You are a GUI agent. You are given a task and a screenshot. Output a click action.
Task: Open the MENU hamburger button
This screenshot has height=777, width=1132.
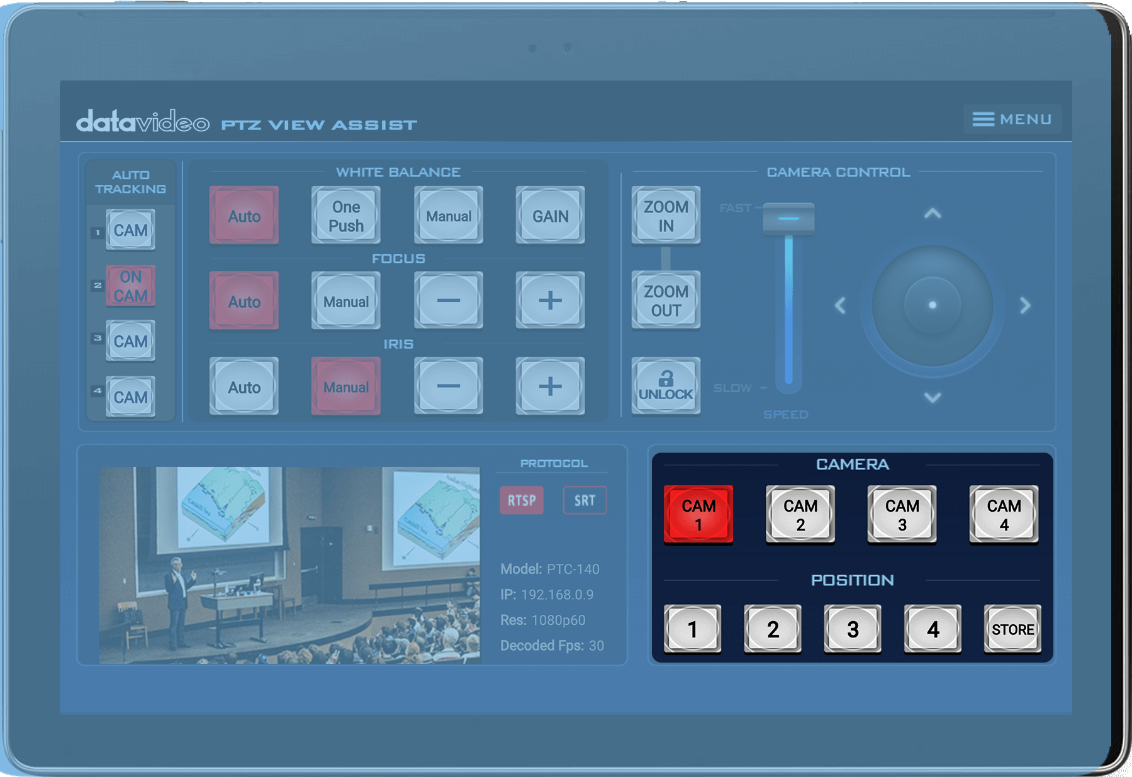click(1012, 119)
